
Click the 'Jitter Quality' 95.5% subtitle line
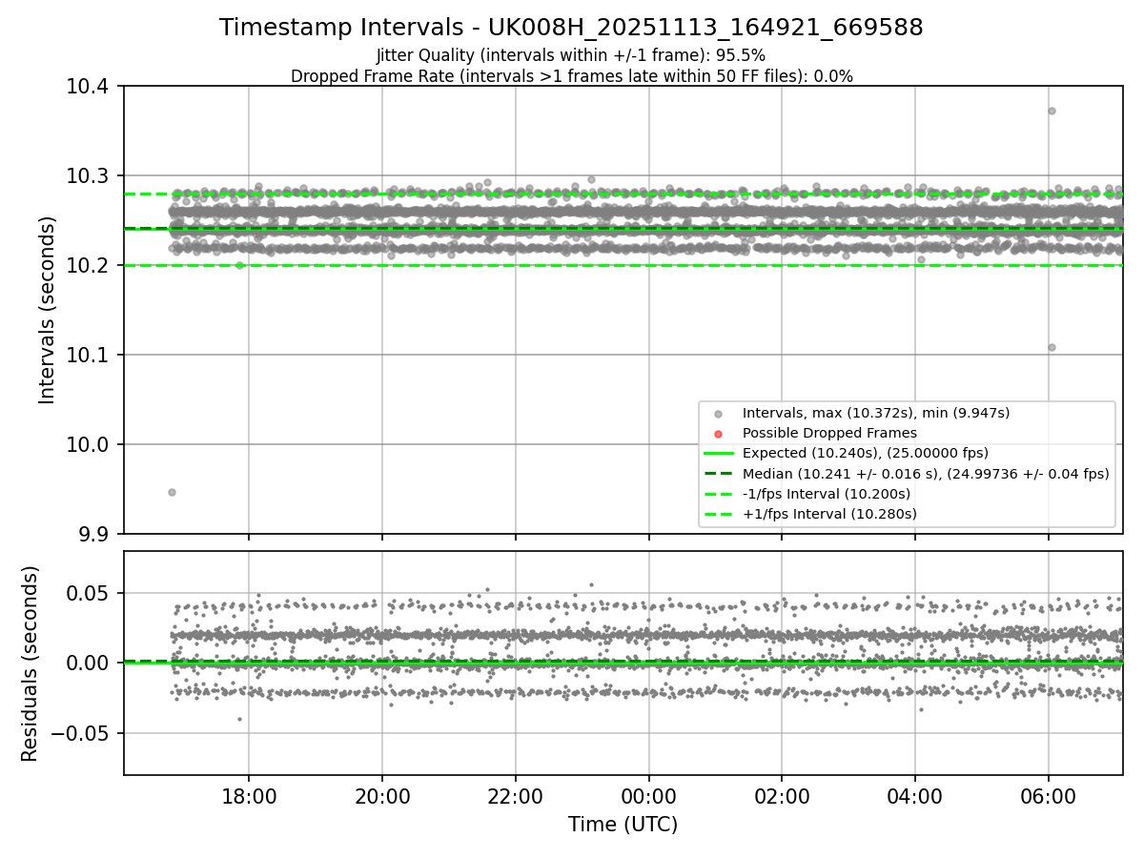tap(571, 55)
